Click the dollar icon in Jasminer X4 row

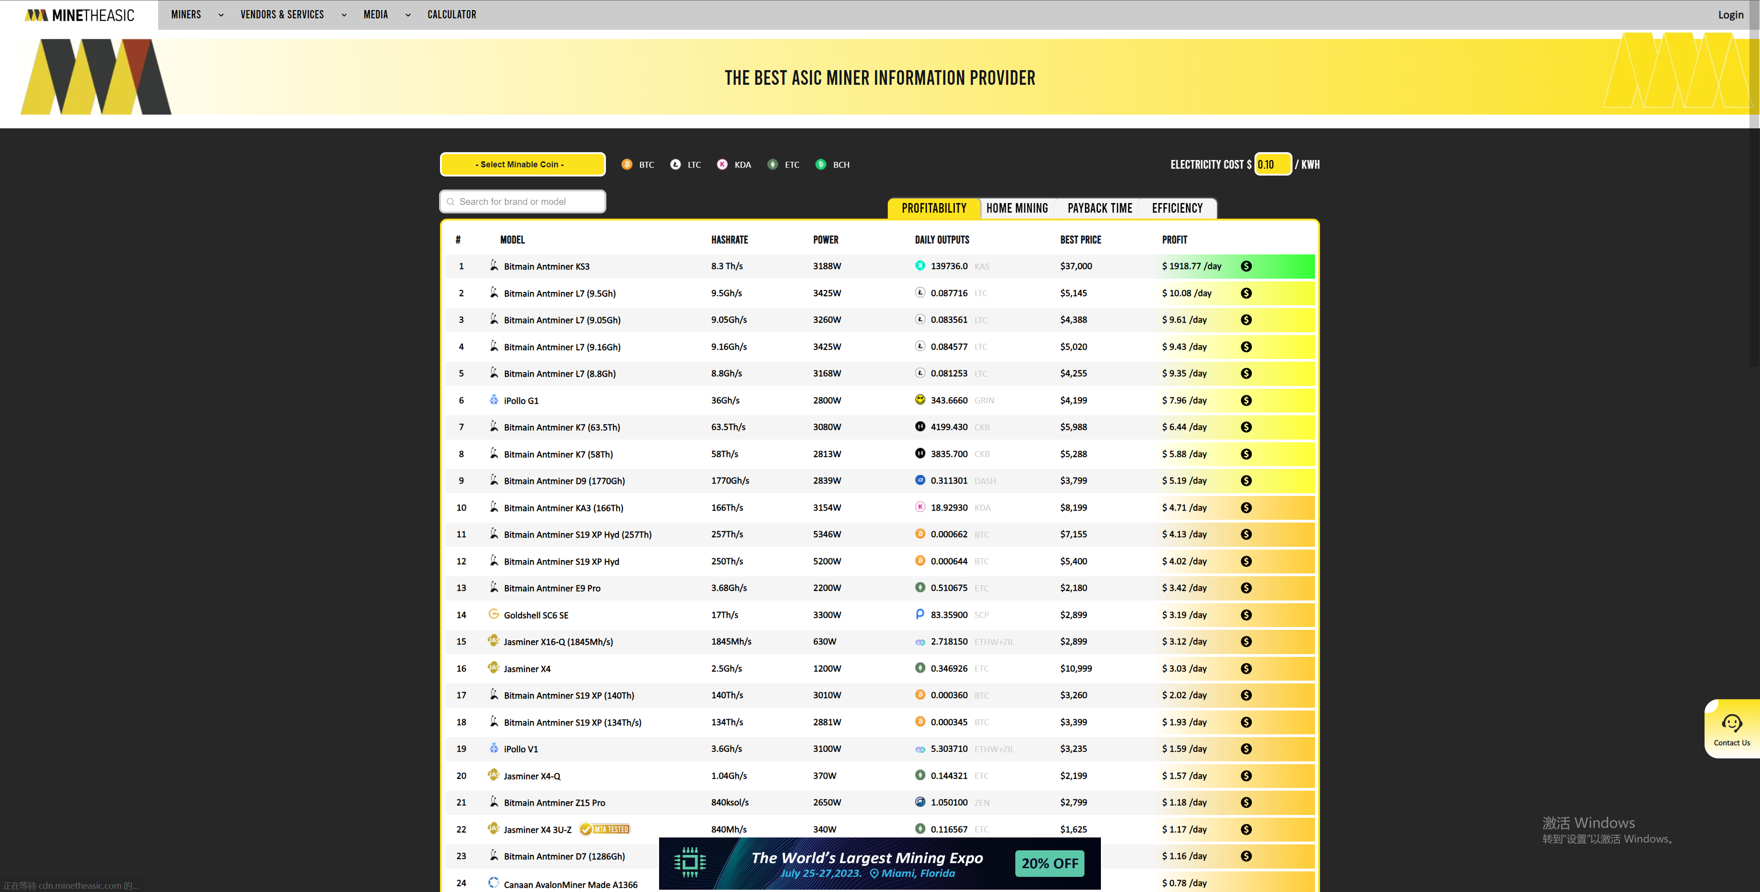point(1246,668)
